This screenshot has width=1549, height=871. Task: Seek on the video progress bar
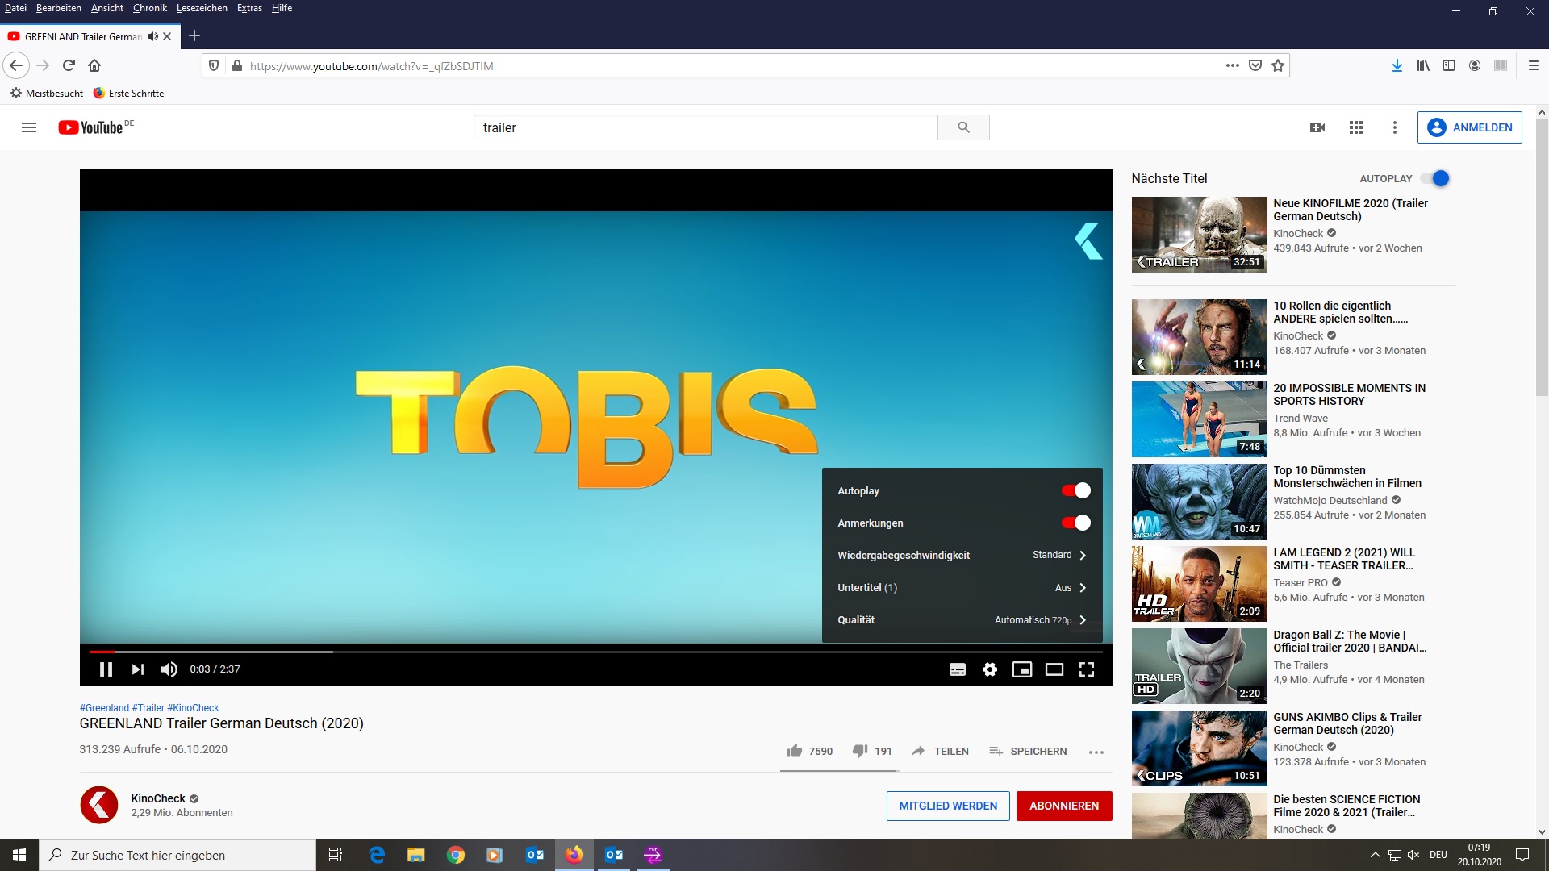click(x=565, y=651)
